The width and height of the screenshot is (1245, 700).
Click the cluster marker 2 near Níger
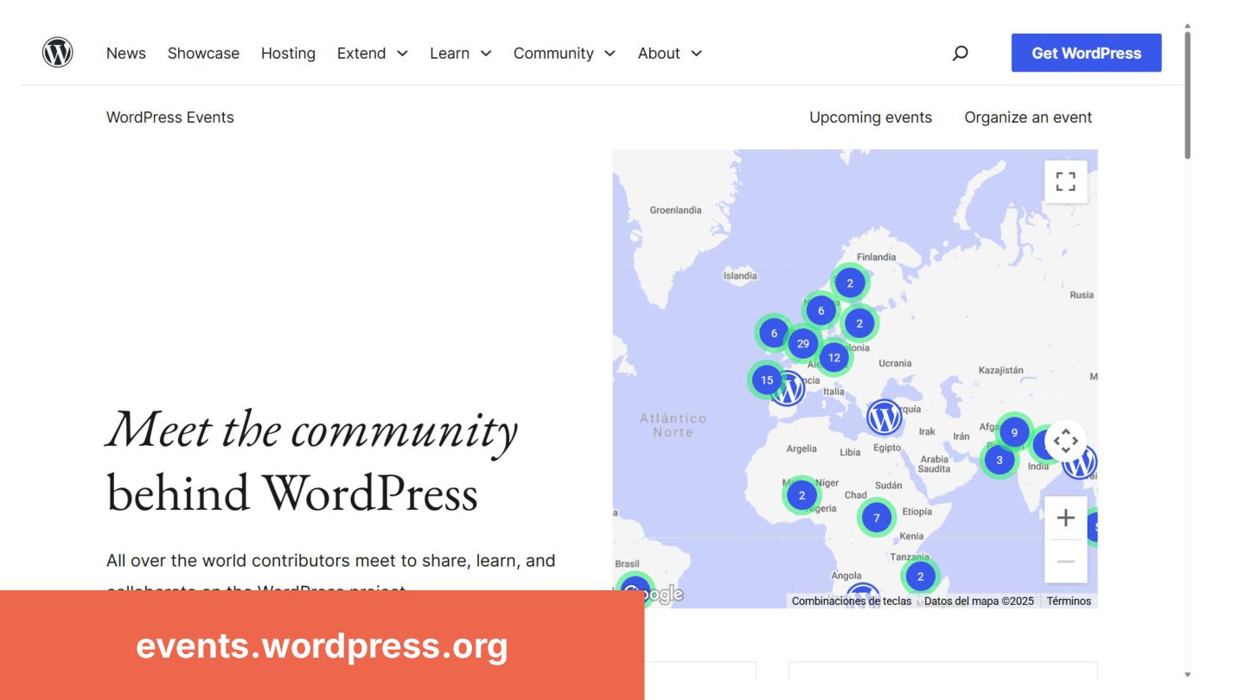pos(801,496)
